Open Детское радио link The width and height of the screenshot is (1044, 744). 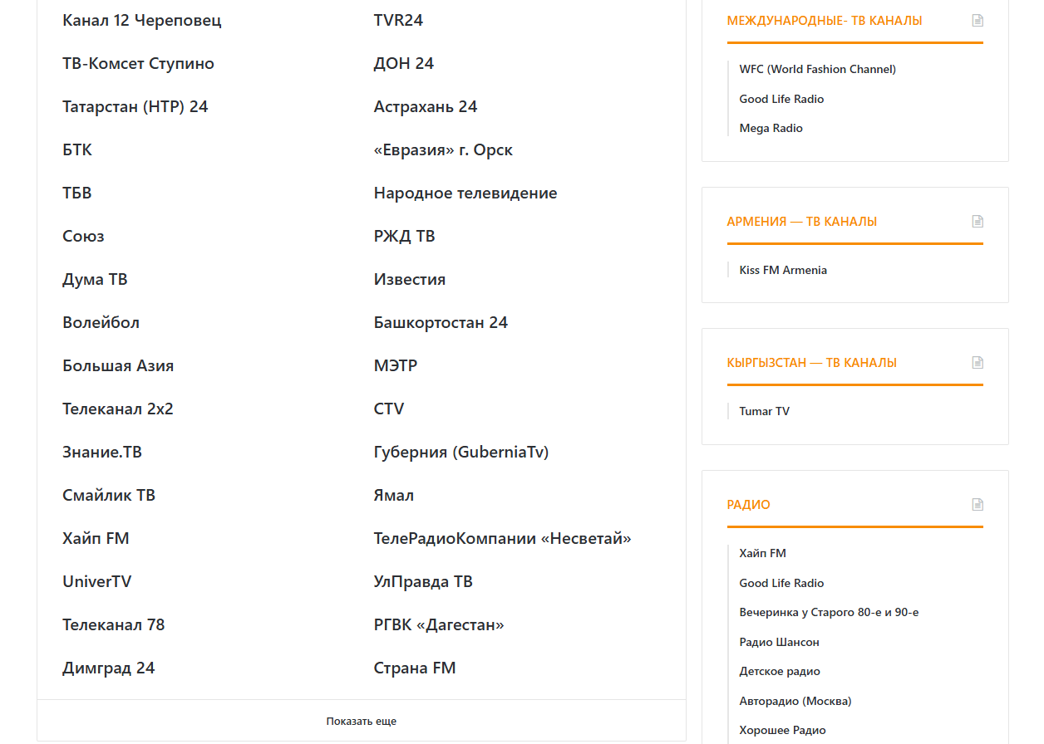780,672
